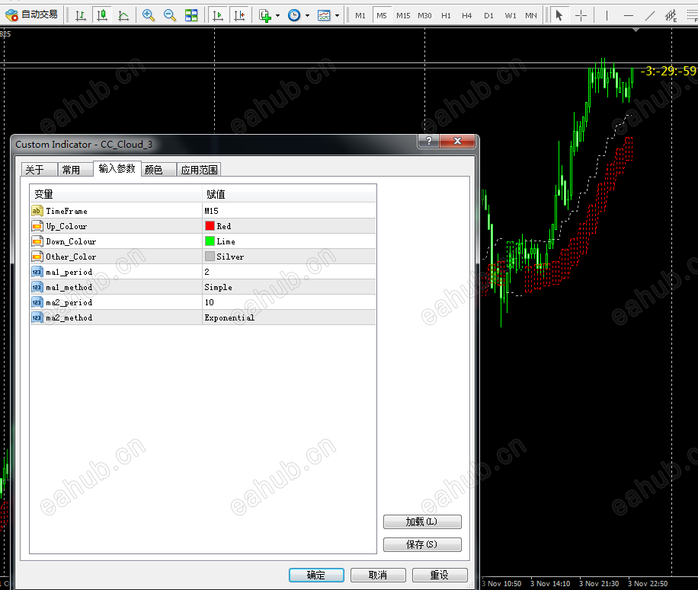The height and width of the screenshot is (590, 698).
Task: Select the M30 timeframe
Action: (424, 15)
